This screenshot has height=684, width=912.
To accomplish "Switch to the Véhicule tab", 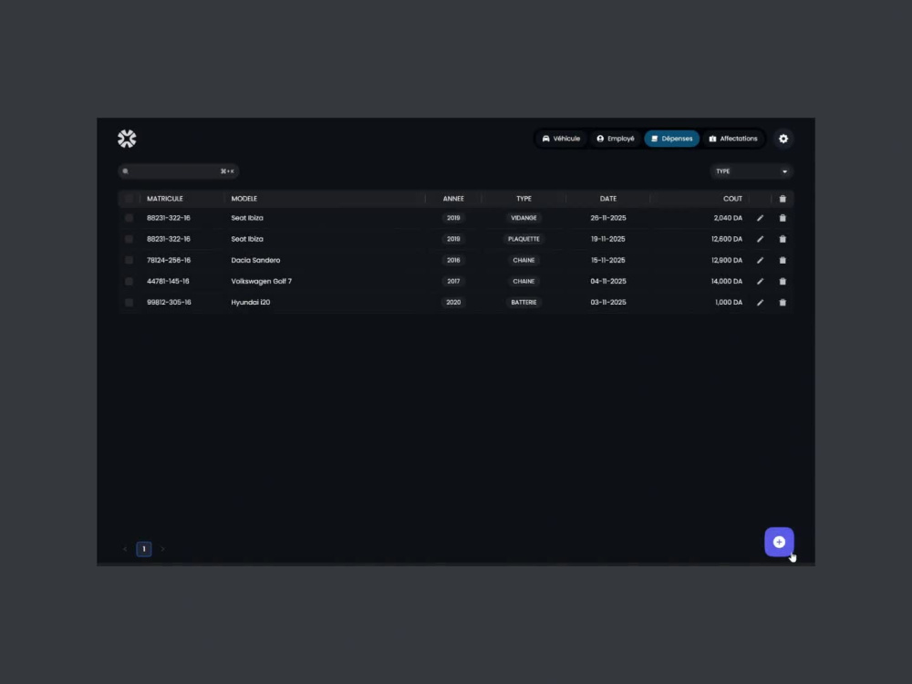I will 560,138.
